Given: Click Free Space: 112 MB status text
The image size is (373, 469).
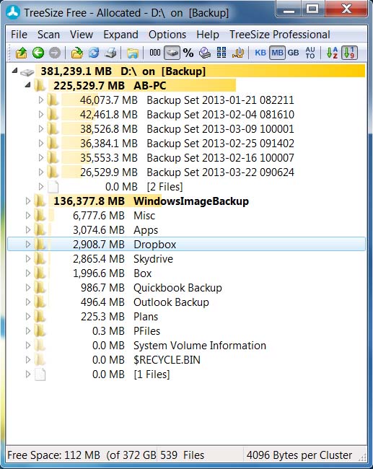Looking at the screenshot, I should pos(53,455).
